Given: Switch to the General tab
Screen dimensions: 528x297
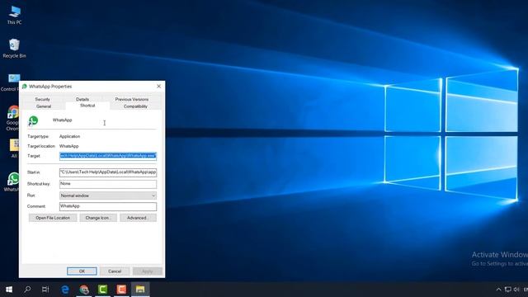Looking at the screenshot, I should click(x=44, y=106).
